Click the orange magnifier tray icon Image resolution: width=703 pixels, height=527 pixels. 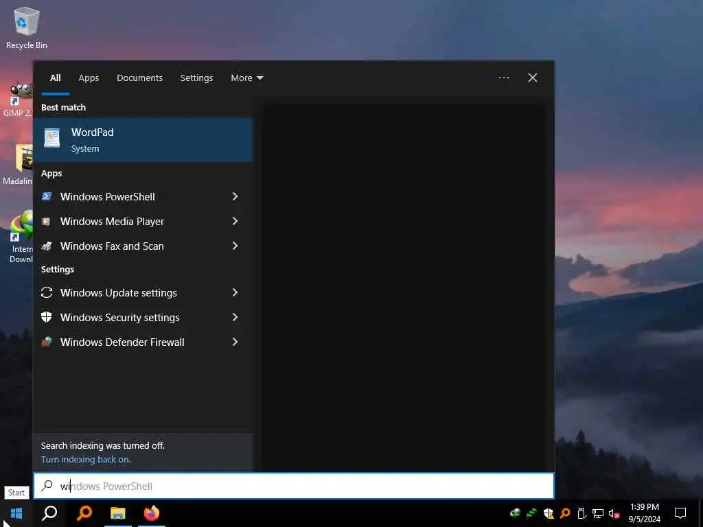tap(565, 513)
